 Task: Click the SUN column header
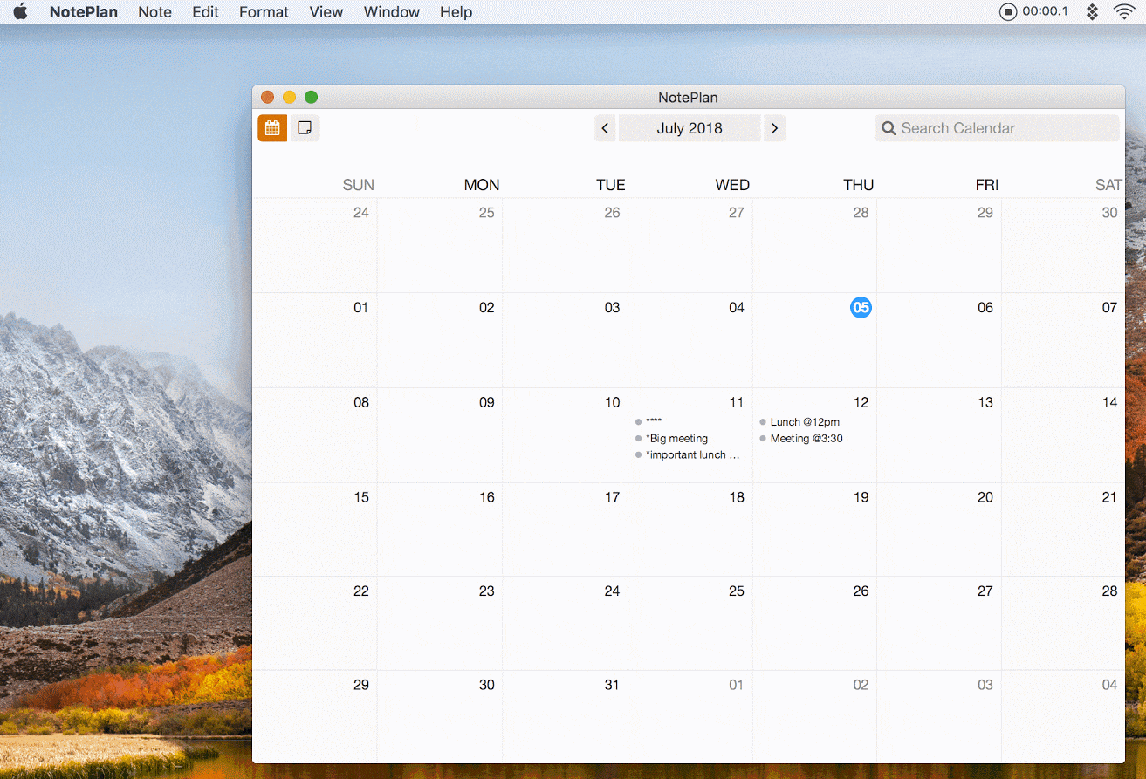click(x=359, y=185)
